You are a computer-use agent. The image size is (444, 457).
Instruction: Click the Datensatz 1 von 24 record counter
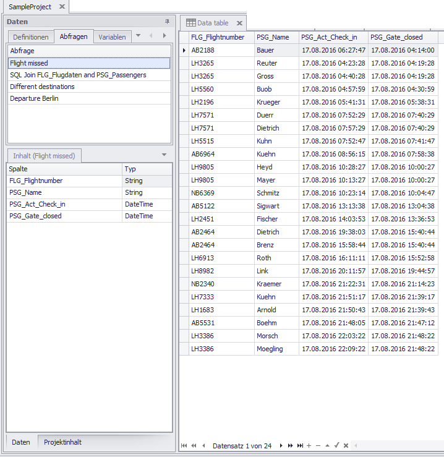[242, 446]
